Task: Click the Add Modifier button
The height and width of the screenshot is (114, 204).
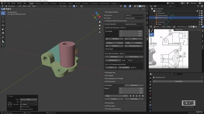Action: (178, 81)
